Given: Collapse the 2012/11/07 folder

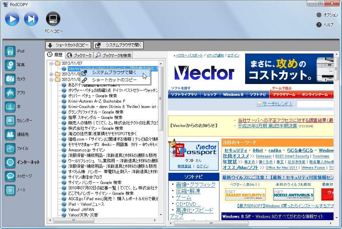Looking at the screenshot, I should point(51,63).
